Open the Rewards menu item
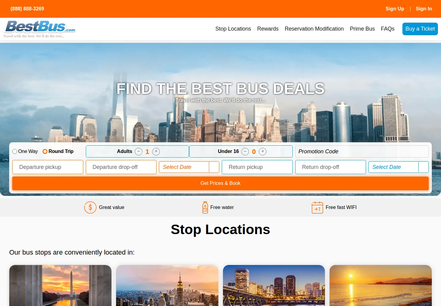Image resolution: width=441 pixels, height=306 pixels. pos(268,29)
